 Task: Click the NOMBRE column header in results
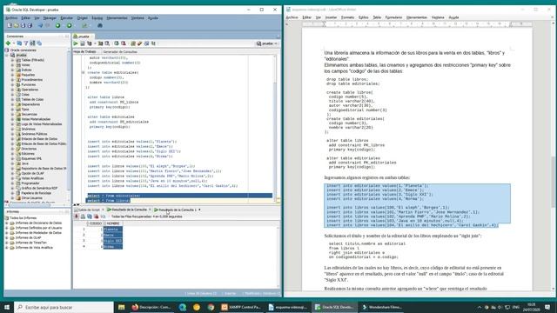tap(113, 223)
